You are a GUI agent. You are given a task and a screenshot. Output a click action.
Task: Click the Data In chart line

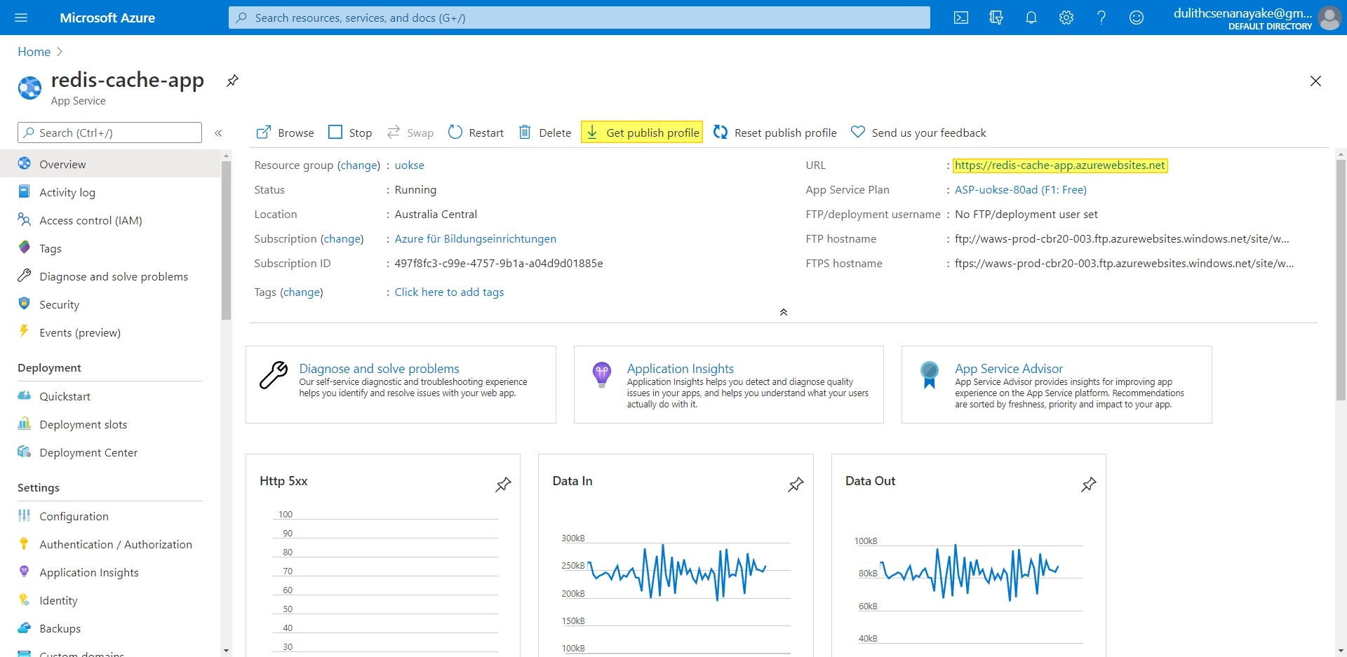(x=677, y=571)
